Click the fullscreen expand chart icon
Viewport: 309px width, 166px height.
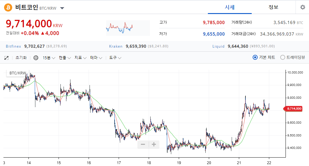pos(6,58)
